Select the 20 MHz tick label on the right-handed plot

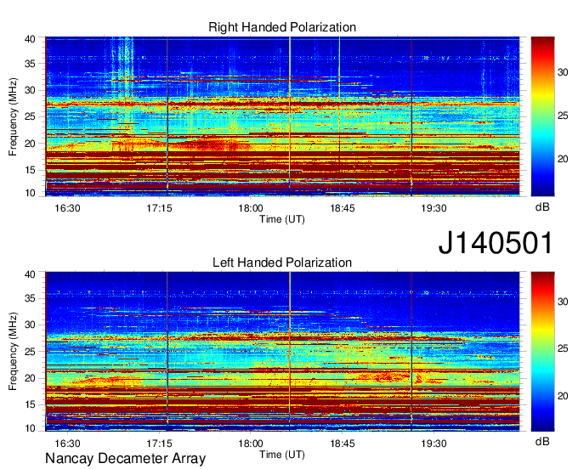[x=30, y=144]
